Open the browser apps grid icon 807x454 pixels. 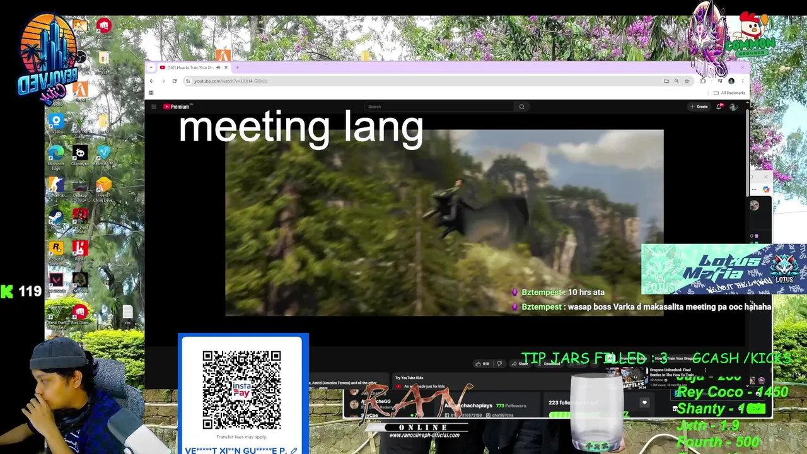click(151, 93)
